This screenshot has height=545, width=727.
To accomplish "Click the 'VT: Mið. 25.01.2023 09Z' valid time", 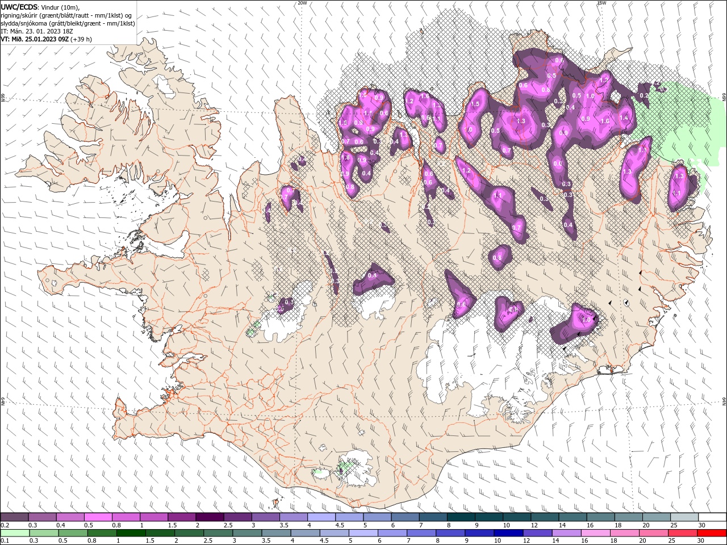I will coord(35,39).
